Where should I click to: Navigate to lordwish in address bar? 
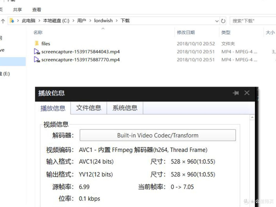(x=103, y=21)
